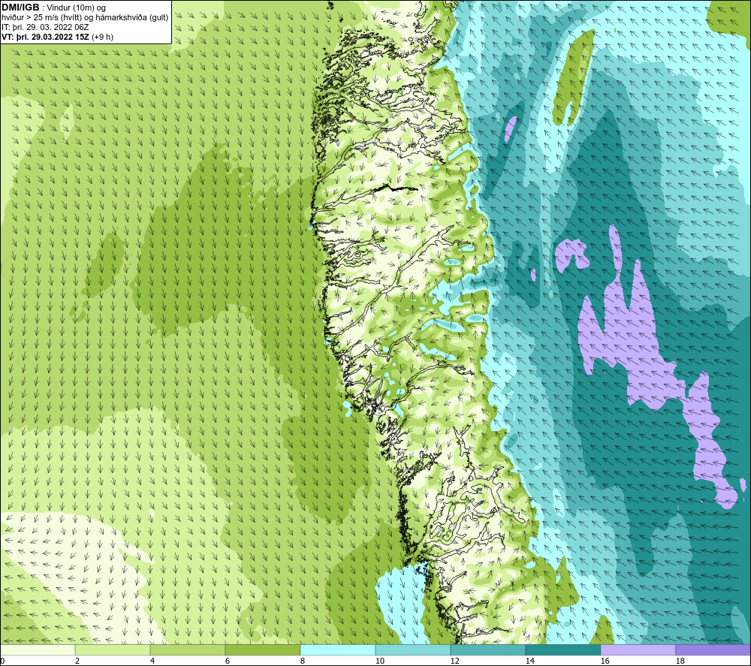This screenshot has width=751, height=666.
Task: Click the 0–2 m/s palest legend swatch
Action: [38, 649]
